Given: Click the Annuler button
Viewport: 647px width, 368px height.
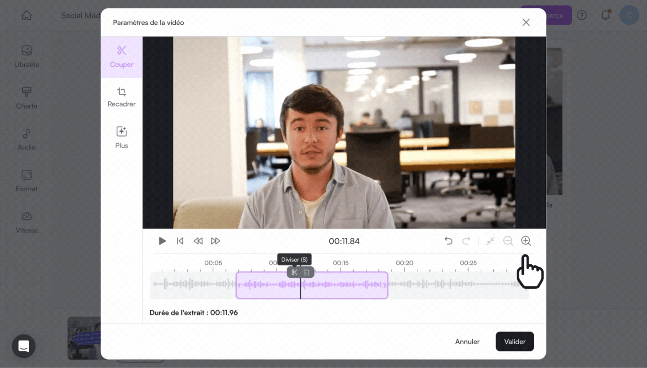Looking at the screenshot, I should click(x=467, y=342).
